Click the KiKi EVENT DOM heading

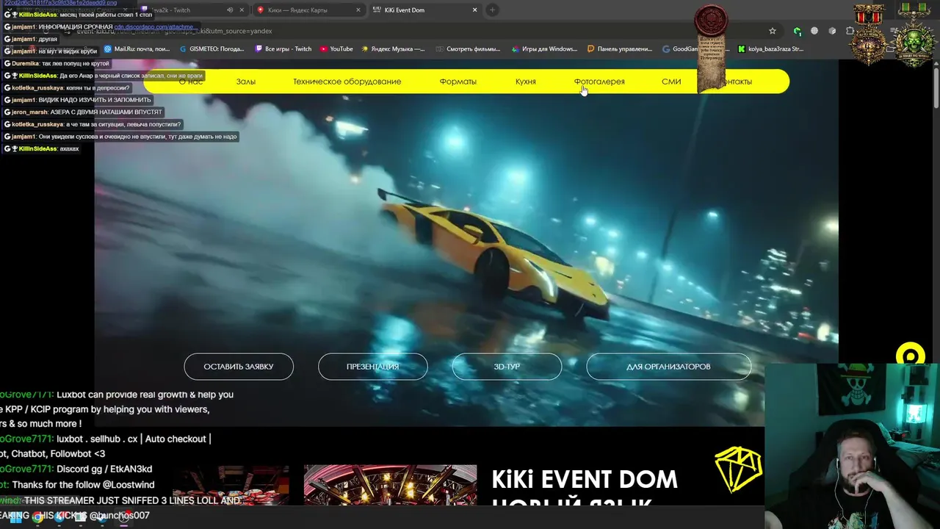pyautogui.click(x=585, y=479)
